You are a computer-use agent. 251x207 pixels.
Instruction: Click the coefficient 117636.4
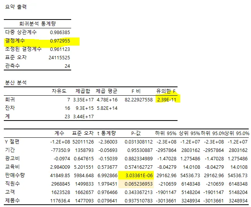(60, 200)
